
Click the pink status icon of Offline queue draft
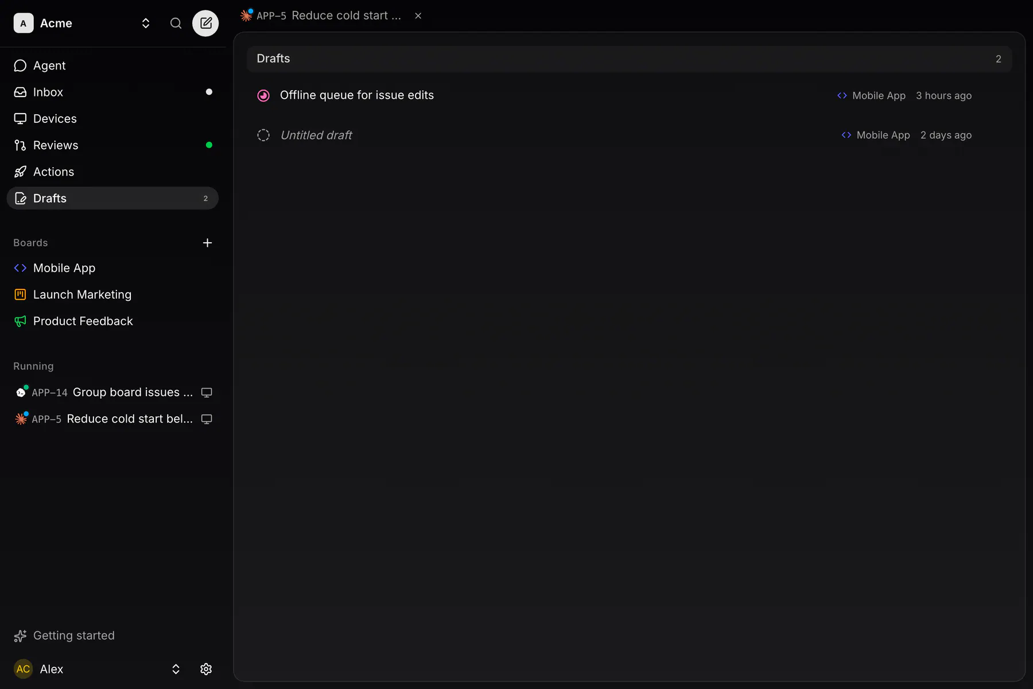(263, 95)
